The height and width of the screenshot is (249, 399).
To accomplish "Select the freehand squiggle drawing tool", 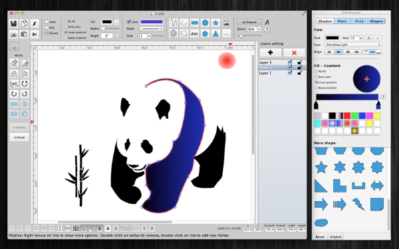I will (174, 23).
